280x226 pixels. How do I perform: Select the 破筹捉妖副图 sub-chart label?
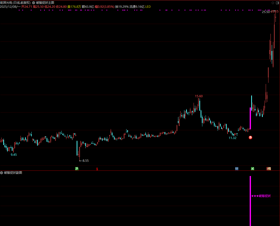pos(13,173)
